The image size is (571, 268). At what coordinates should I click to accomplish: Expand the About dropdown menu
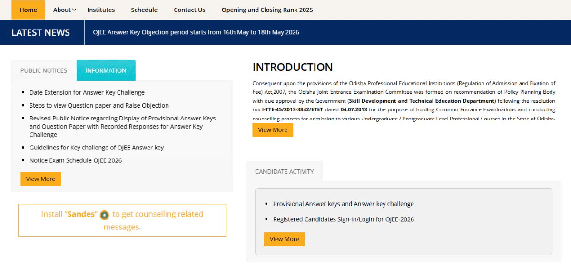click(65, 10)
